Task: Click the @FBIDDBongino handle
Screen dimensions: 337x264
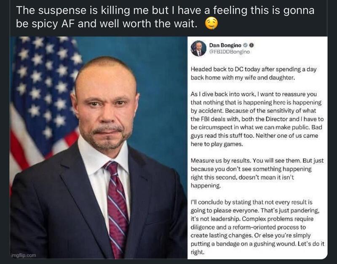Action: [x=230, y=51]
